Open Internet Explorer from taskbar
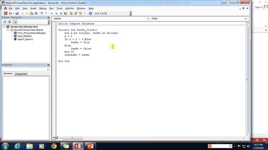The height and width of the screenshot is (150, 268). tap(17, 146)
